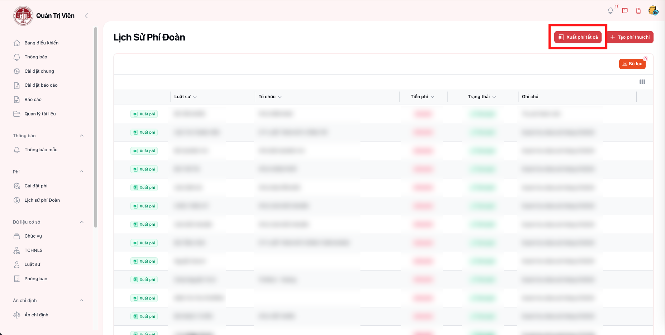The image size is (665, 335).
Task: Open the Bộ lọc filter button
Action: coord(632,64)
